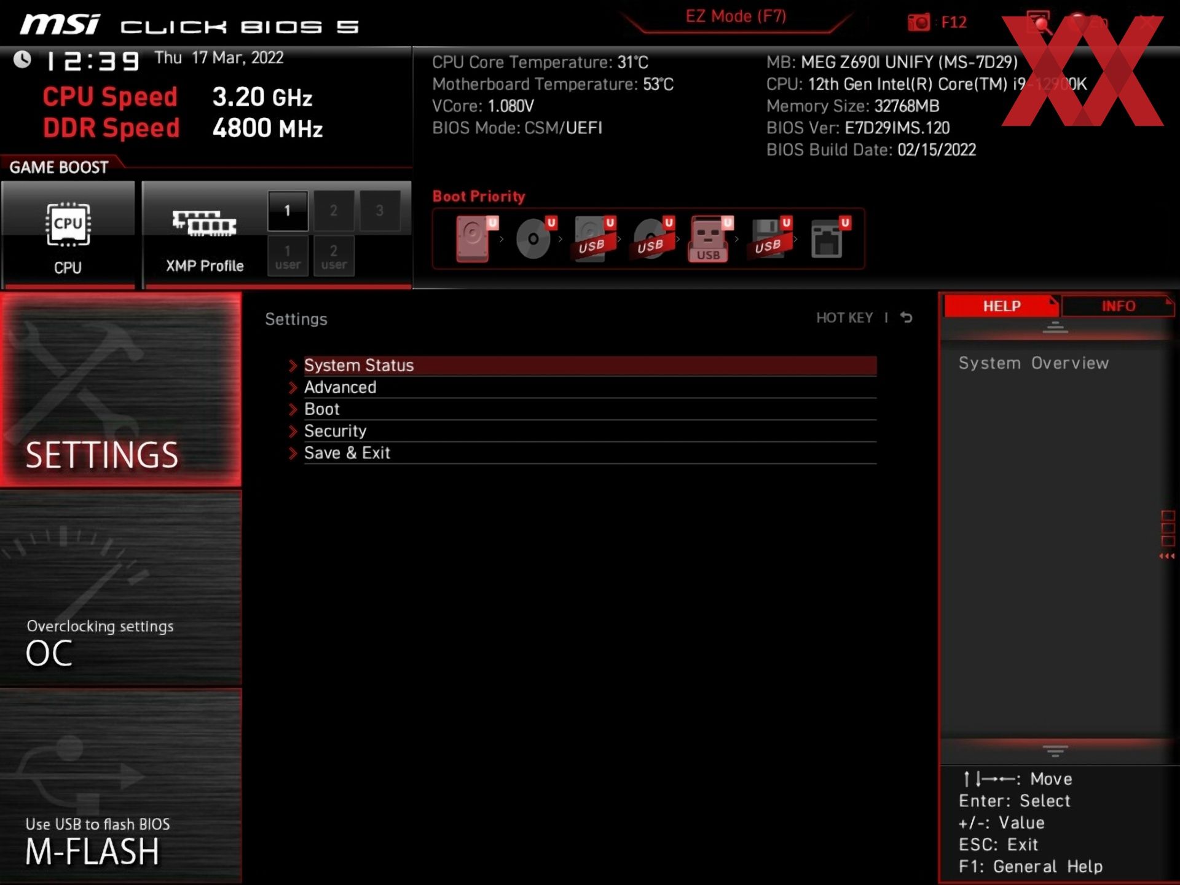Image resolution: width=1180 pixels, height=885 pixels.
Task: Select the USB key boot priority icon
Action: coord(711,239)
